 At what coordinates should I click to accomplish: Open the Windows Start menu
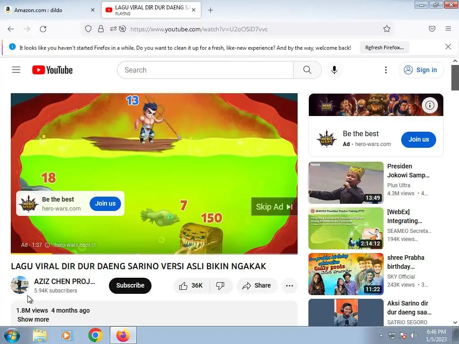pyautogui.click(x=12, y=335)
